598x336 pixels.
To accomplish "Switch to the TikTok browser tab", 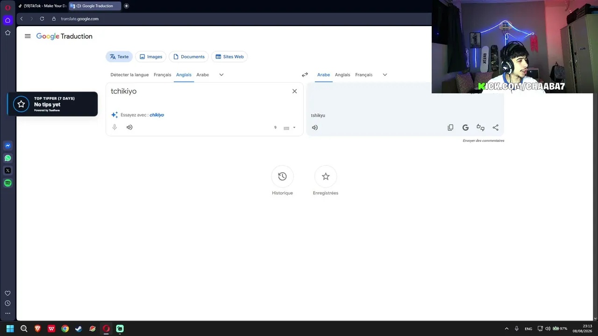I will pos(42,6).
